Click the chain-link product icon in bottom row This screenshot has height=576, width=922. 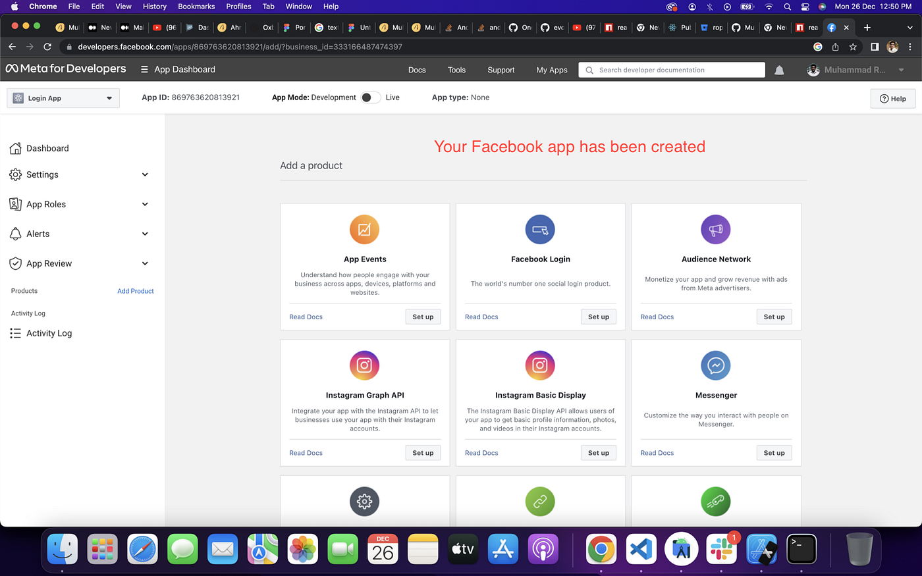coord(540,502)
